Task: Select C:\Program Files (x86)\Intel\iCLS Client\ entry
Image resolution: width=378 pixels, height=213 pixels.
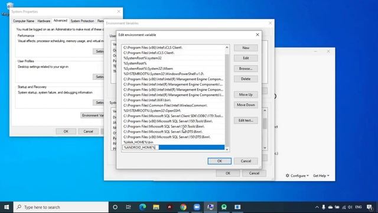Action: pyautogui.click(x=173, y=47)
